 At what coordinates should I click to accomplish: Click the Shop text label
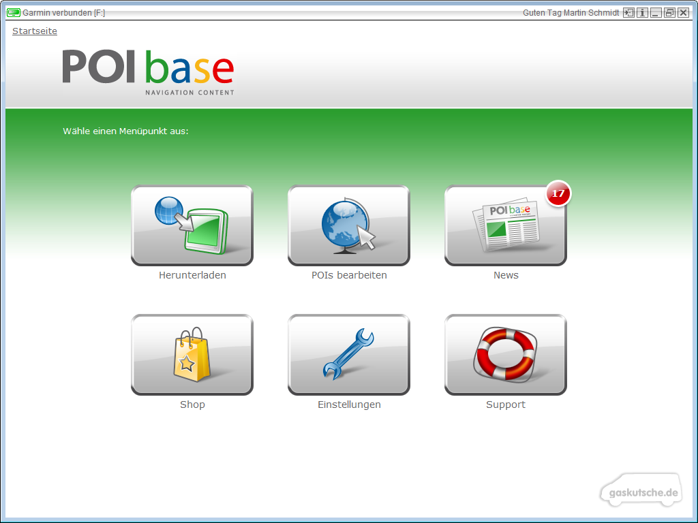coord(192,405)
